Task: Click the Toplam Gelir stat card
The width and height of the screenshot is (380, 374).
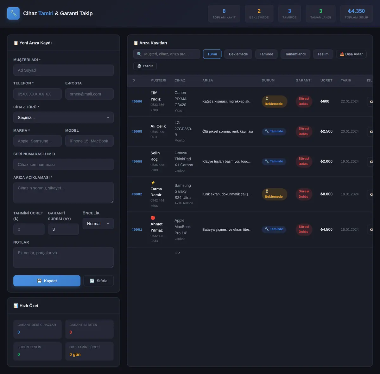Action: 356,14
